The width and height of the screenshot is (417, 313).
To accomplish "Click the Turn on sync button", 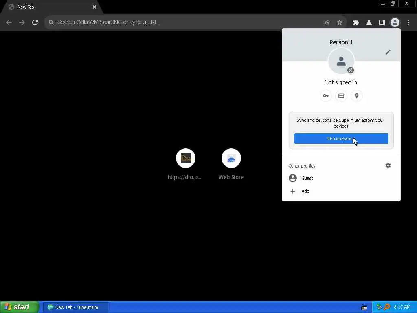I will (341, 139).
